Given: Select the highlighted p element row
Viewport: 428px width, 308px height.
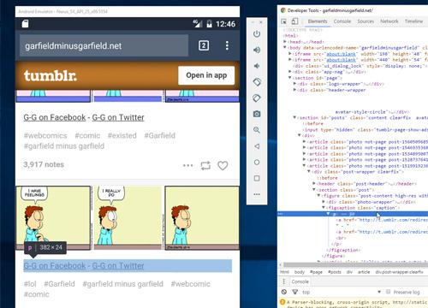Looking at the screenshot, I should [353, 214].
